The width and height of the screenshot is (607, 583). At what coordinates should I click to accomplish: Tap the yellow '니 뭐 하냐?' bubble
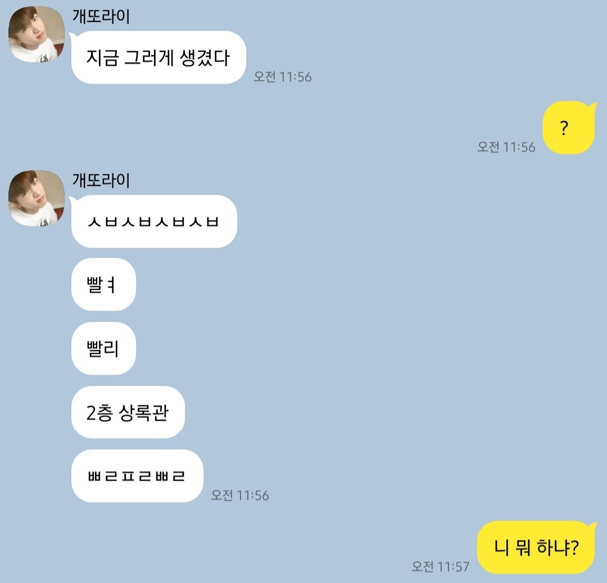click(536, 547)
